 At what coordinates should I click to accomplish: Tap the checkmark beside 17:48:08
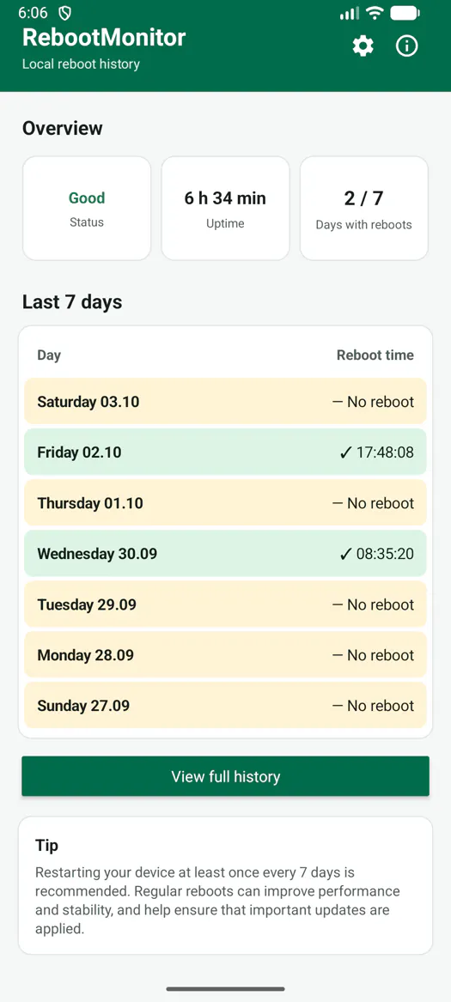[x=345, y=452]
